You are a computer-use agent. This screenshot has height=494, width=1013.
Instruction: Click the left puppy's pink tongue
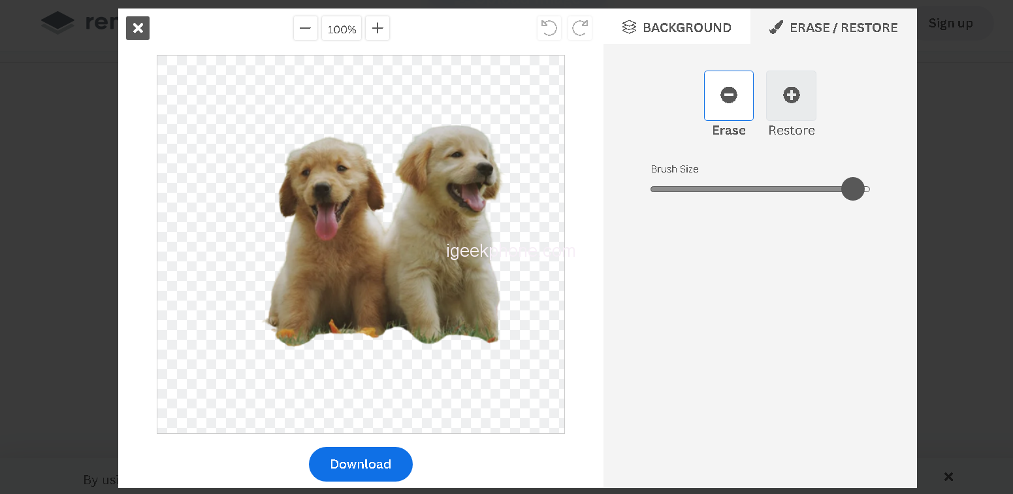click(326, 222)
